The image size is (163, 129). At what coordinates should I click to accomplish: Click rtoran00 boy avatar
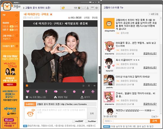[109, 63]
